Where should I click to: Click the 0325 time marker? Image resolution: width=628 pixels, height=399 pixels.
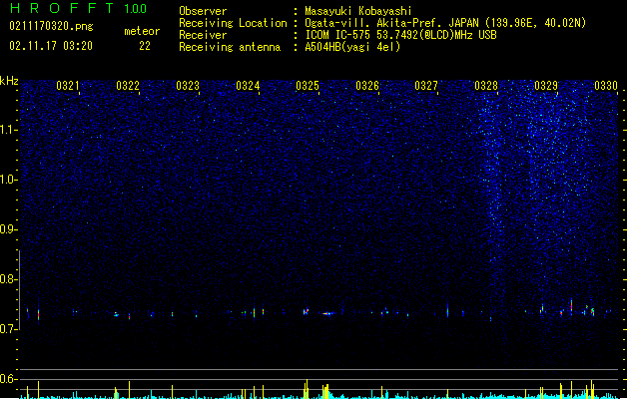pyautogui.click(x=308, y=86)
